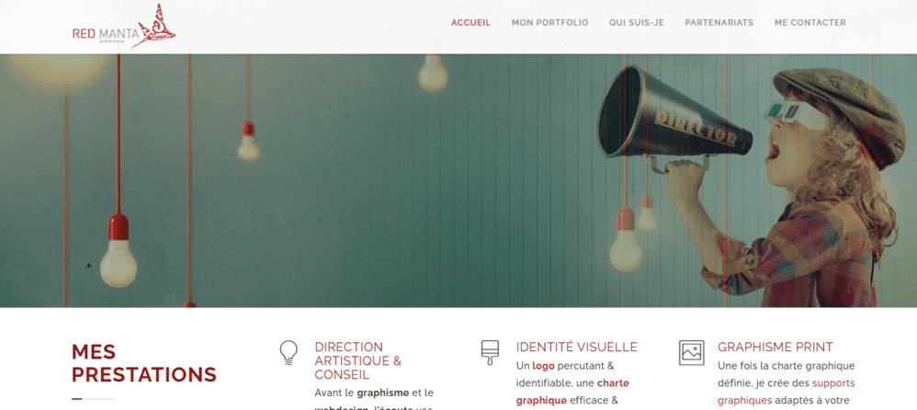Click the Direction Artistique & Conseil heading
This screenshot has width=917, height=410.
click(x=358, y=361)
